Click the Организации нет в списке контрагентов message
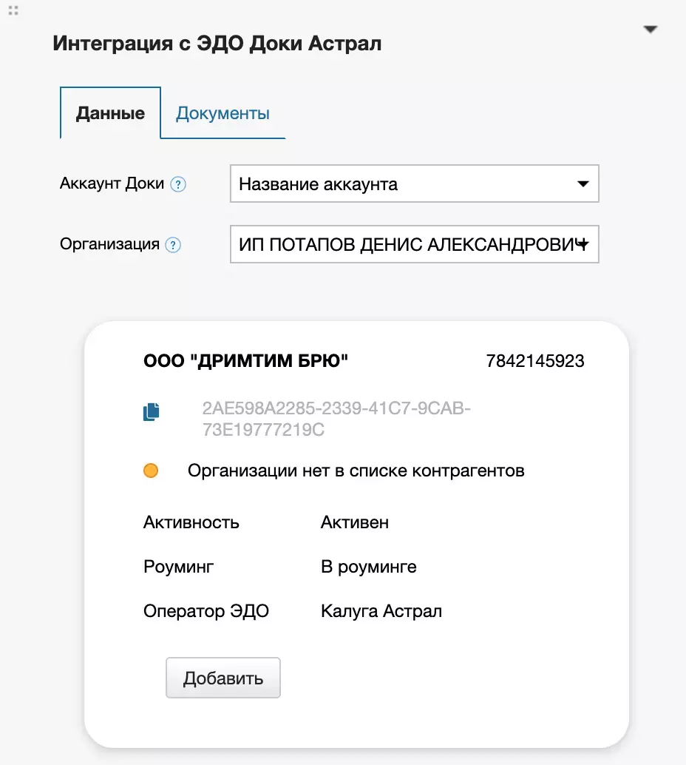The height and width of the screenshot is (765, 686). tap(356, 471)
